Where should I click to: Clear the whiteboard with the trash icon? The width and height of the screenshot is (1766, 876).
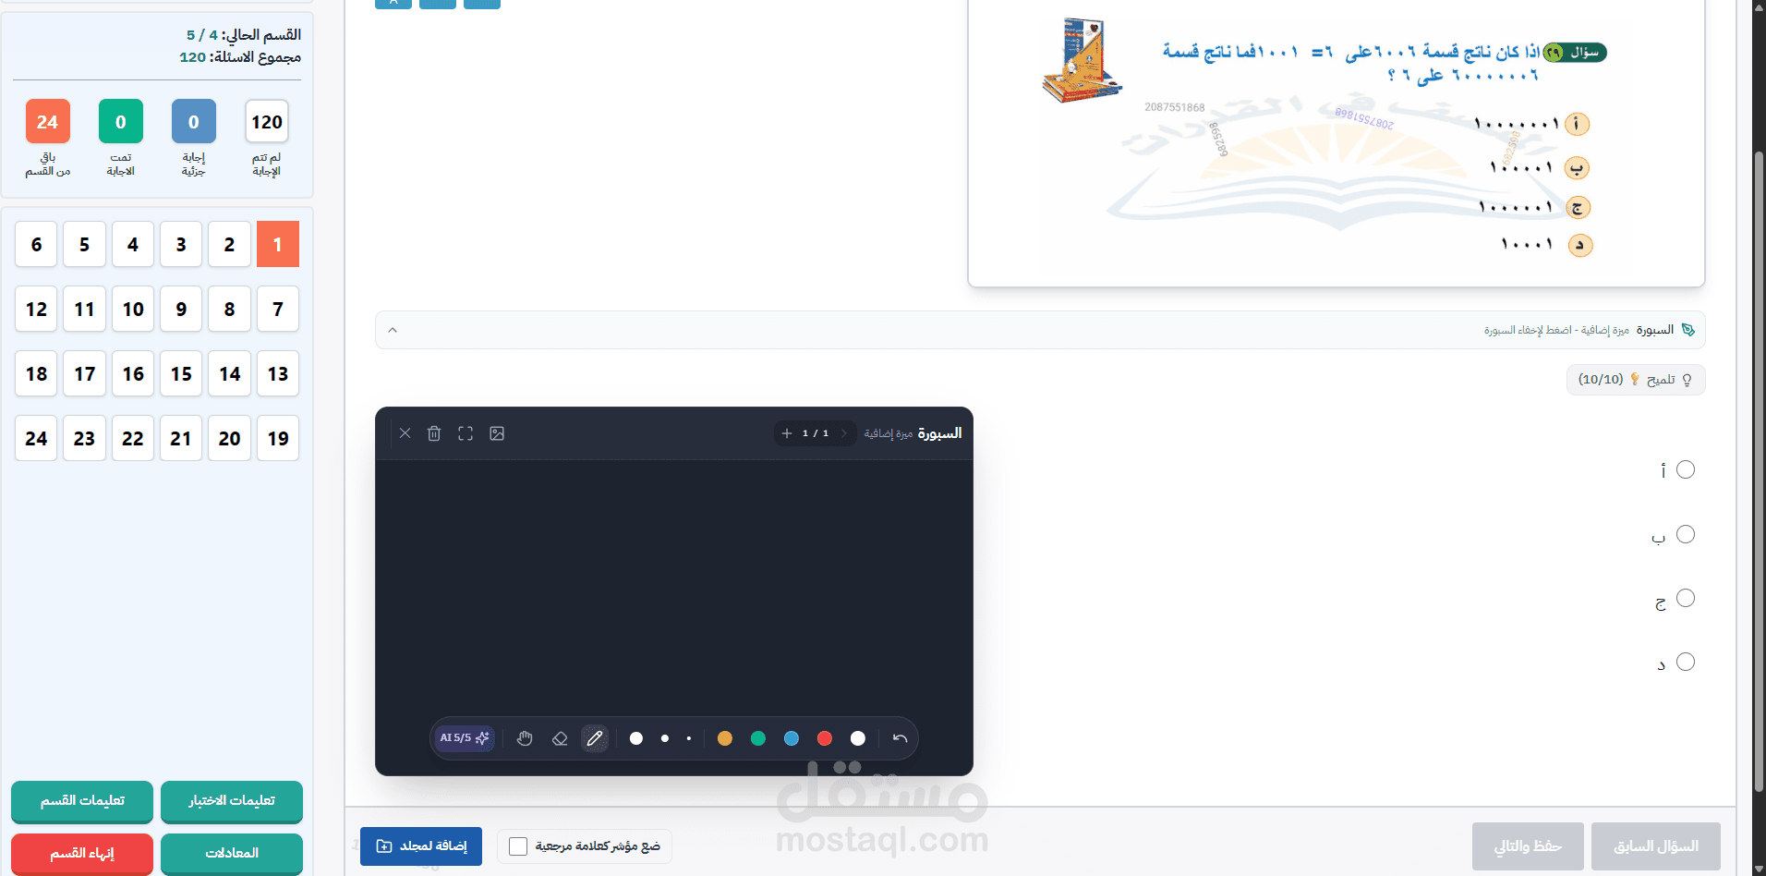(434, 433)
